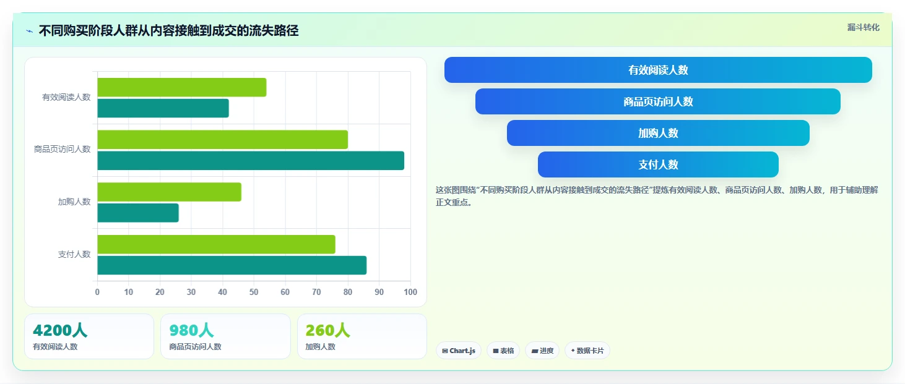This screenshot has width=905, height=384.
Task: Open the 4200人 有效阅读人数 data card
Action: coord(89,336)
